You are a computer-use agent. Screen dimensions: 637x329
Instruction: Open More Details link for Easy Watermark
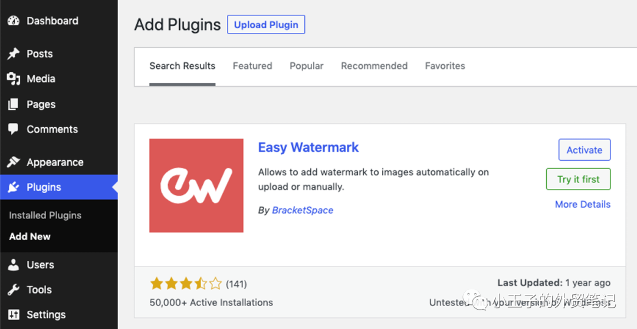pyautogui.click(x=583, y=204)
